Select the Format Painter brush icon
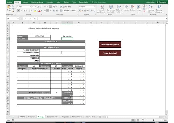Screen dimensions: 174x123 point(13,11)
